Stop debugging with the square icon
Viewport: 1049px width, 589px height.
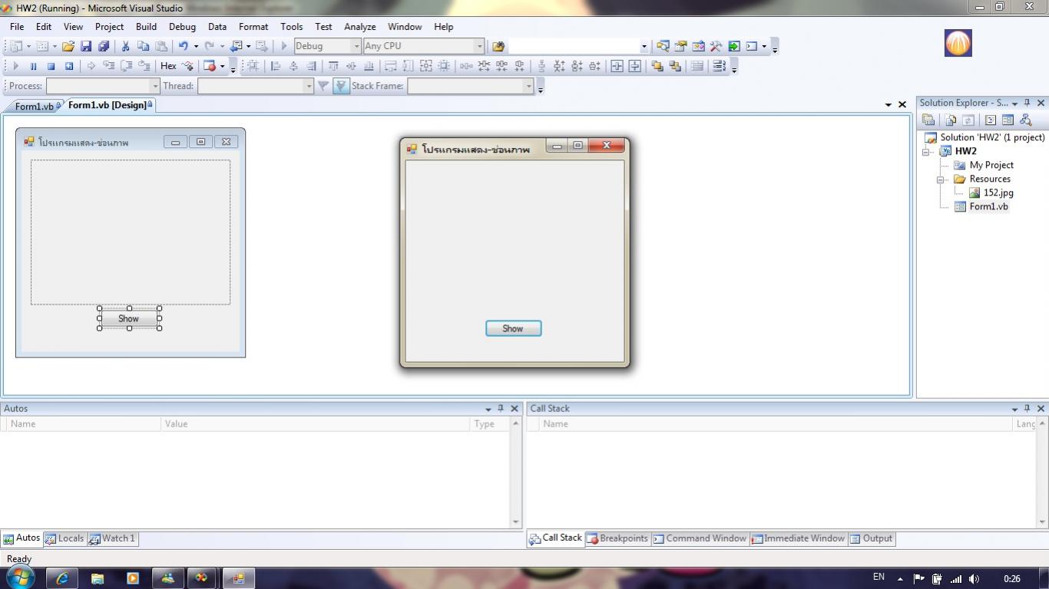coord(51,66)
